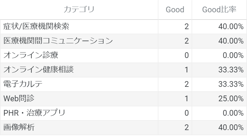
Task: Click the Good count for 電子カルテ
Action: point(186,84)
